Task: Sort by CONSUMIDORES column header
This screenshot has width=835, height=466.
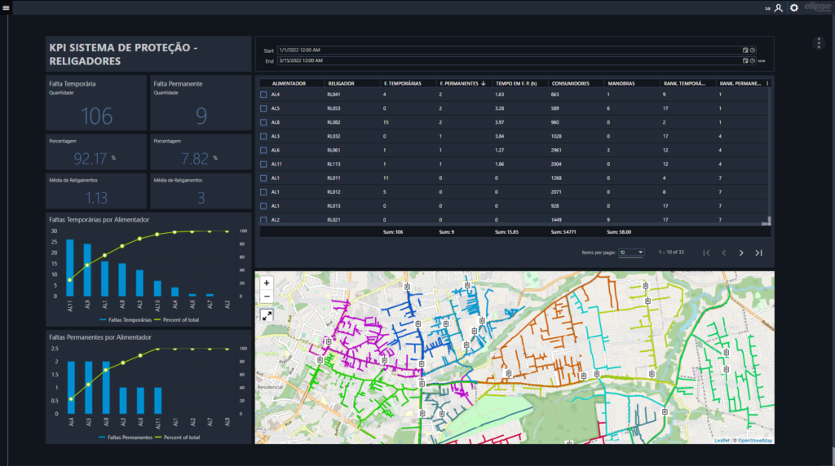Action: (x=570, y=84)
